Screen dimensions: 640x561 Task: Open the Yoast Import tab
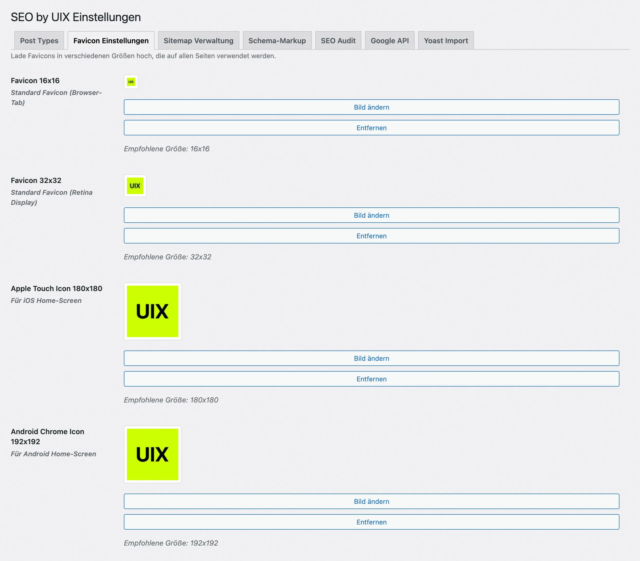click(x=446, y=41)
